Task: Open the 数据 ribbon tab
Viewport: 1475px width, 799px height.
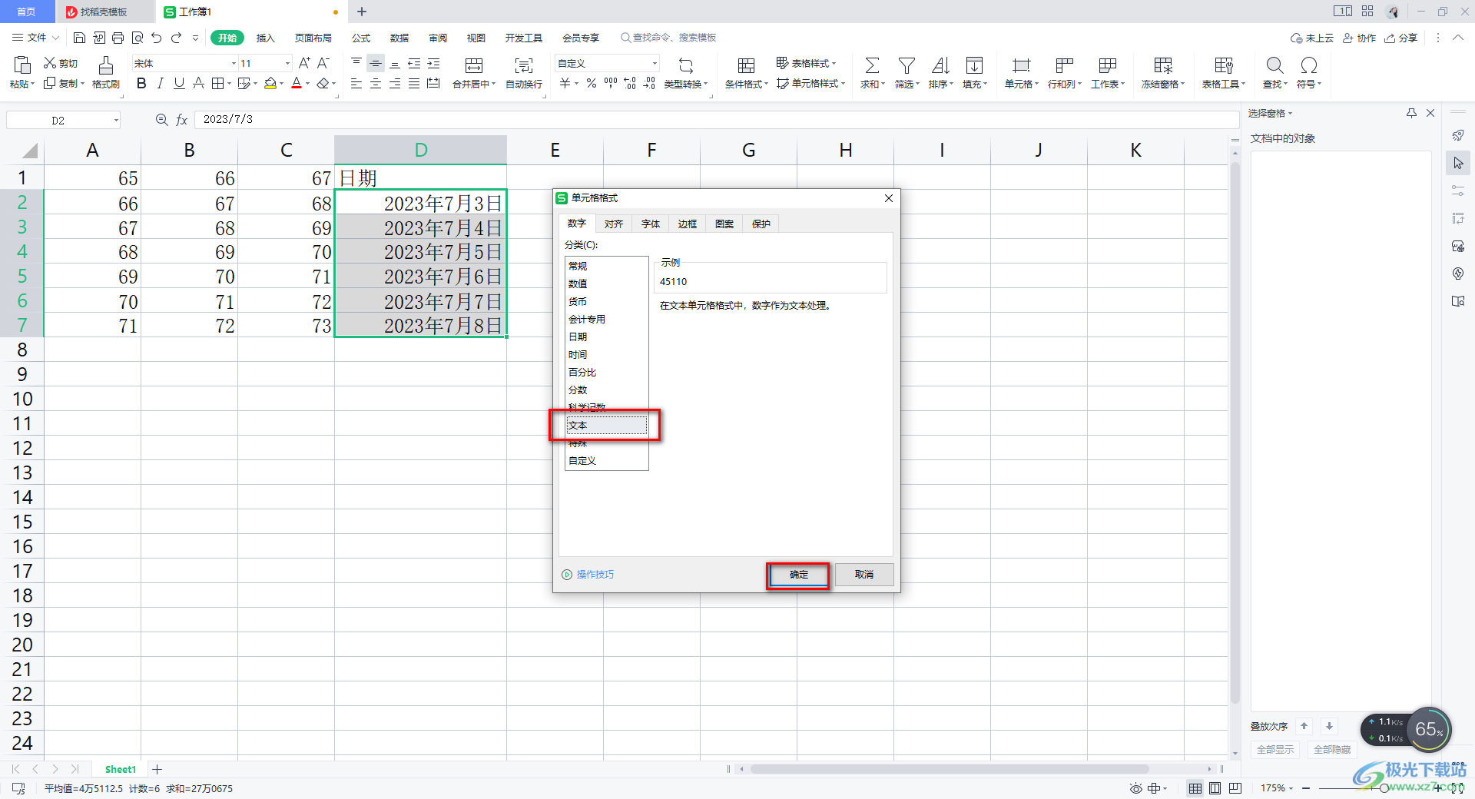Action: (x=399, y=38)
